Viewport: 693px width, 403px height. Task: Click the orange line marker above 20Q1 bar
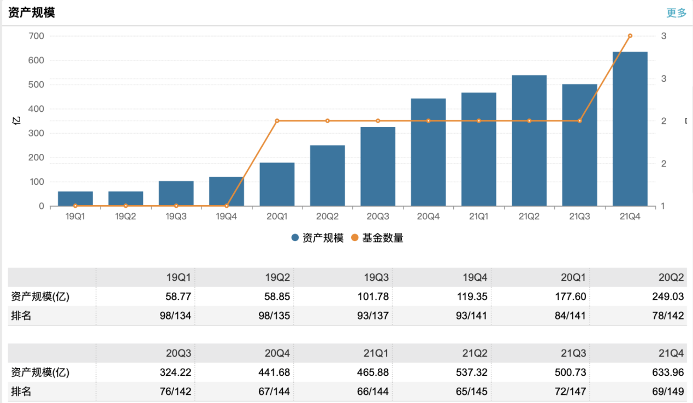click(277, 121)
